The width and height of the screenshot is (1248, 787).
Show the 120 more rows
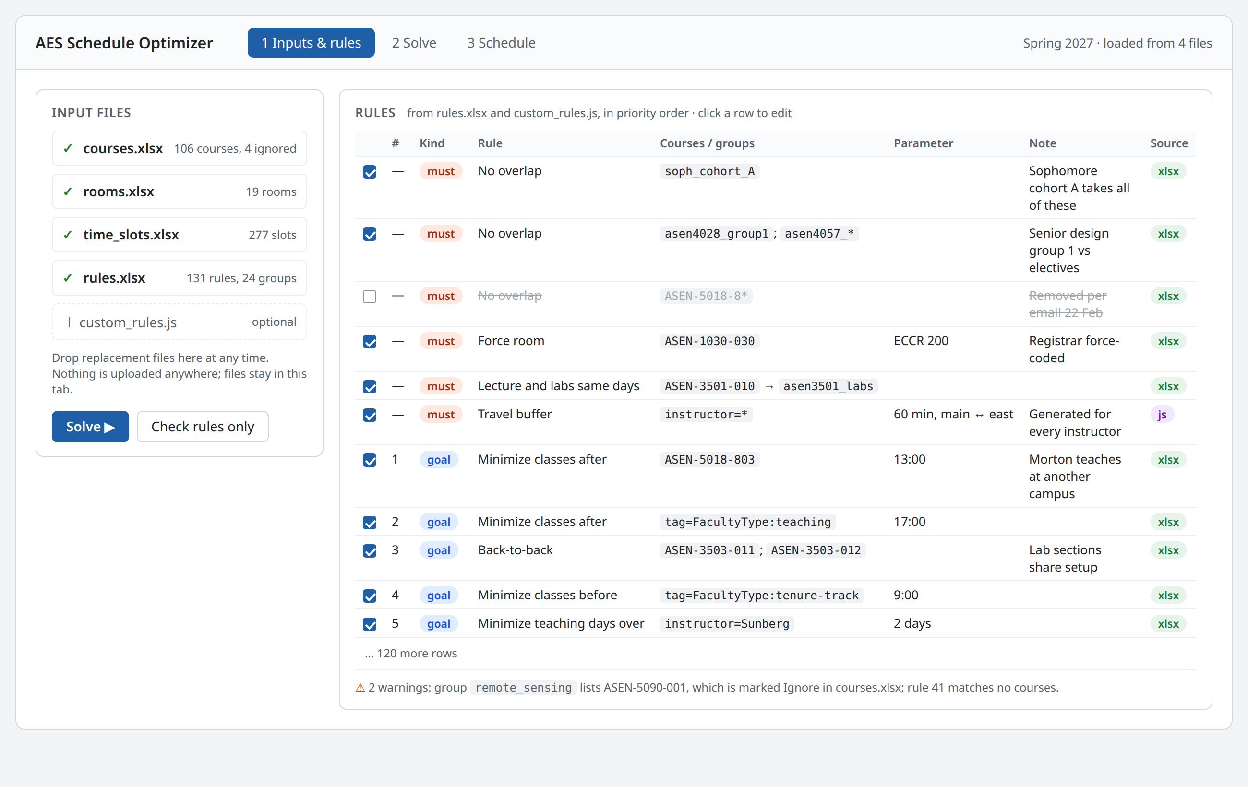click(x=411, y=653)
